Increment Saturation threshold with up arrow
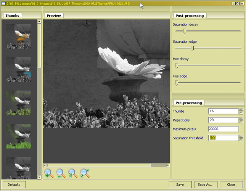Screen dimensions: 246x191 click(241, 136)
